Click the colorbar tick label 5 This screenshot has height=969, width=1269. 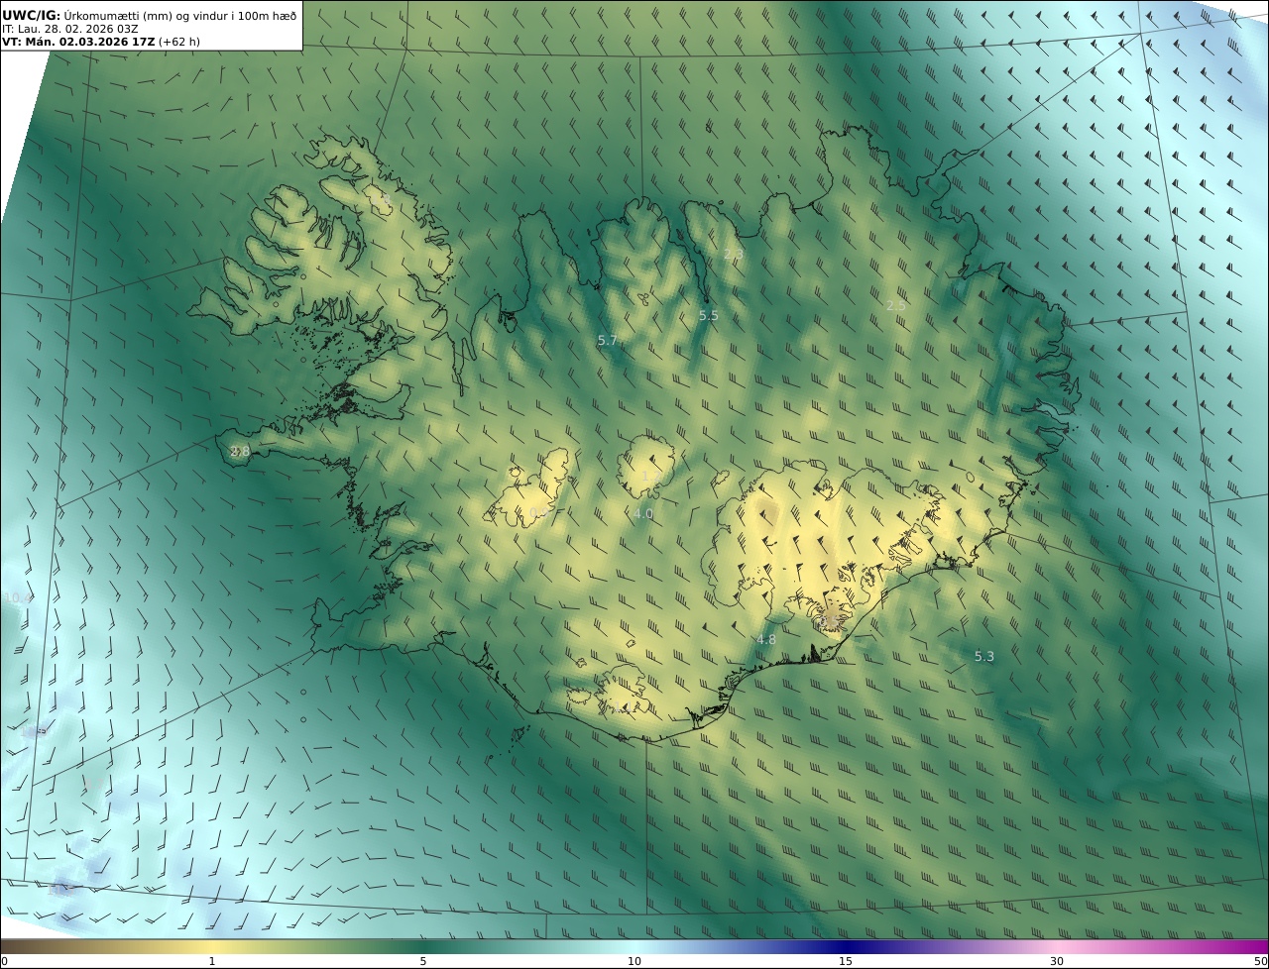[423, 961]
